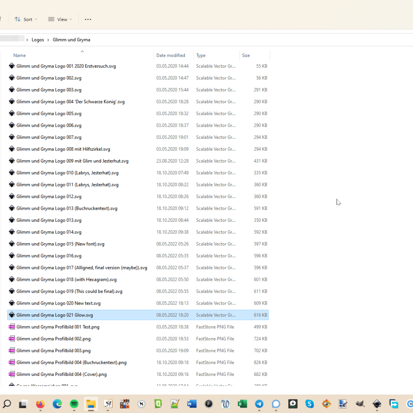Viewport: 413px width, 413px height.
Task: Open Spotify from the taskbar
Action: pos(74,404)
